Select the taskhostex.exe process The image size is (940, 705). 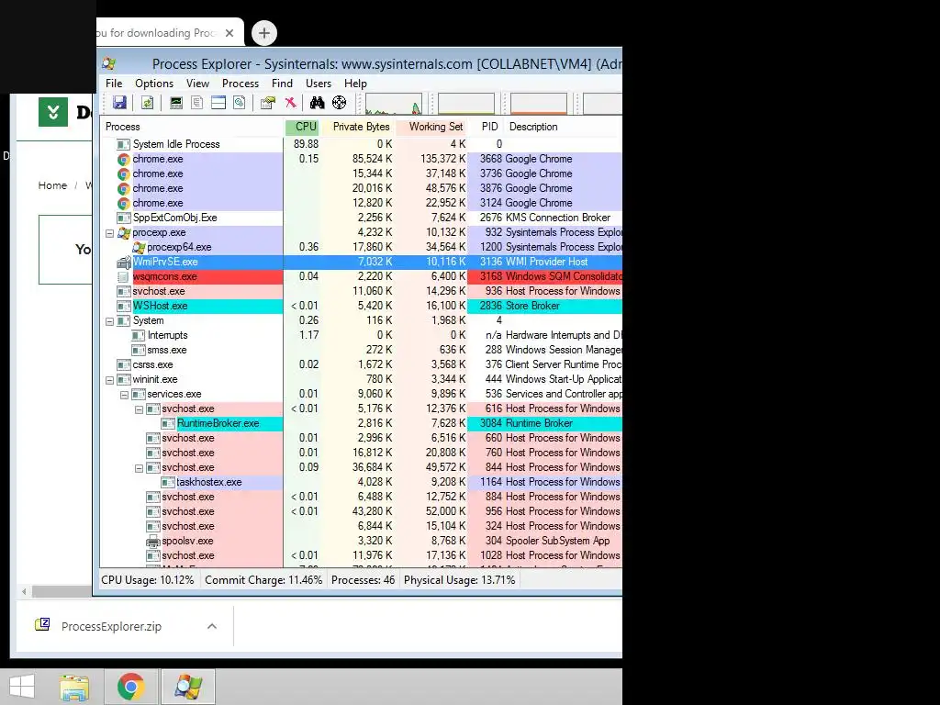[362, 482]
